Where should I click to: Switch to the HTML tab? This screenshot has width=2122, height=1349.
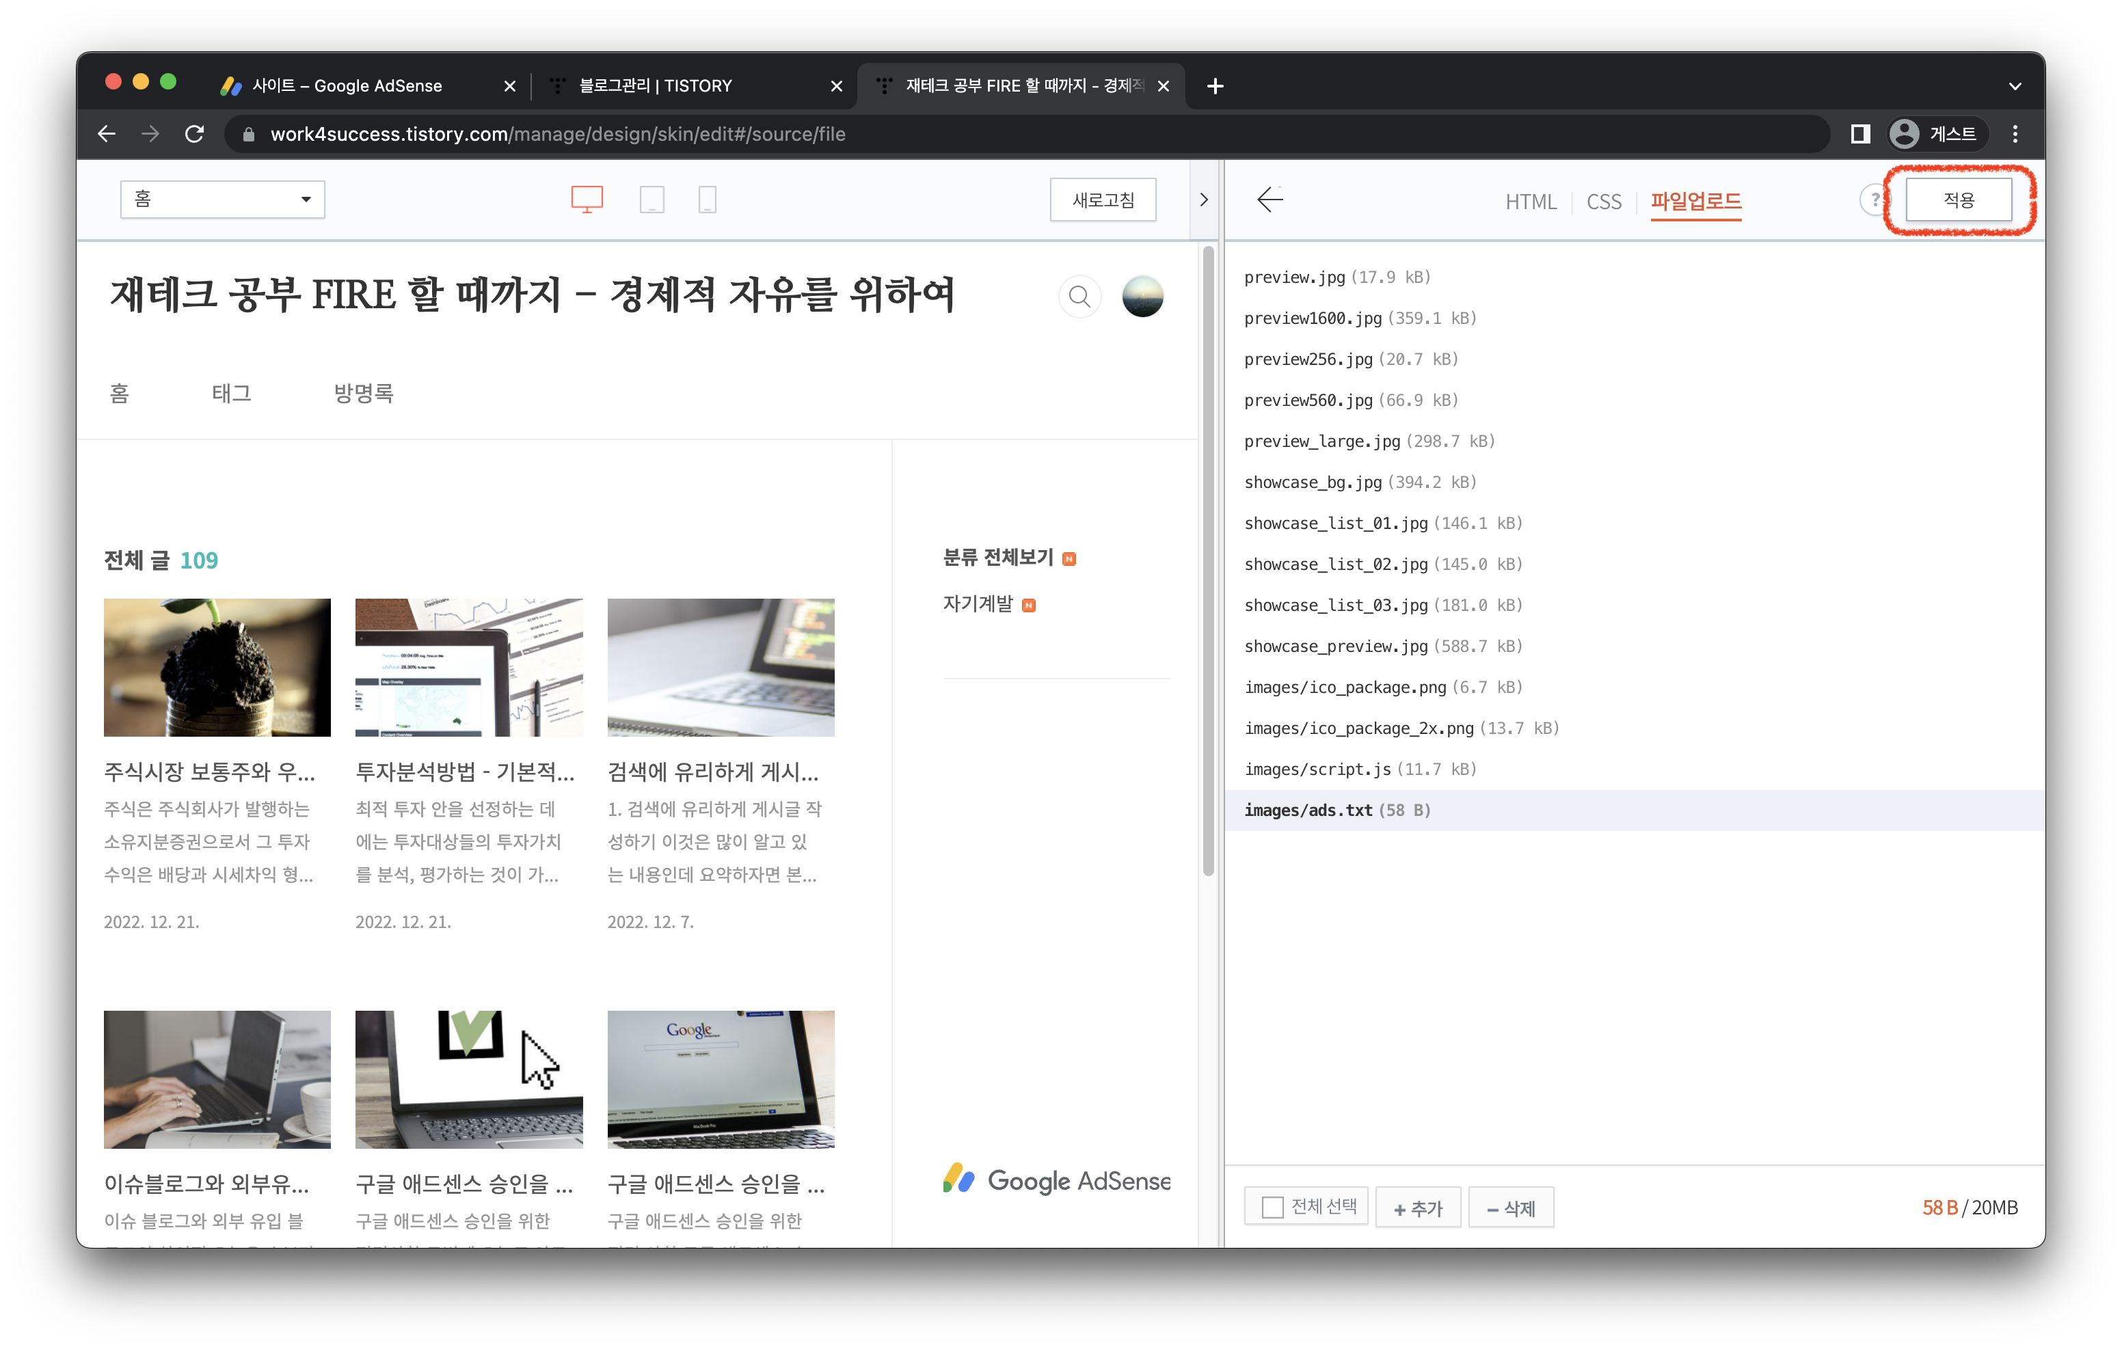[1531, 202]
